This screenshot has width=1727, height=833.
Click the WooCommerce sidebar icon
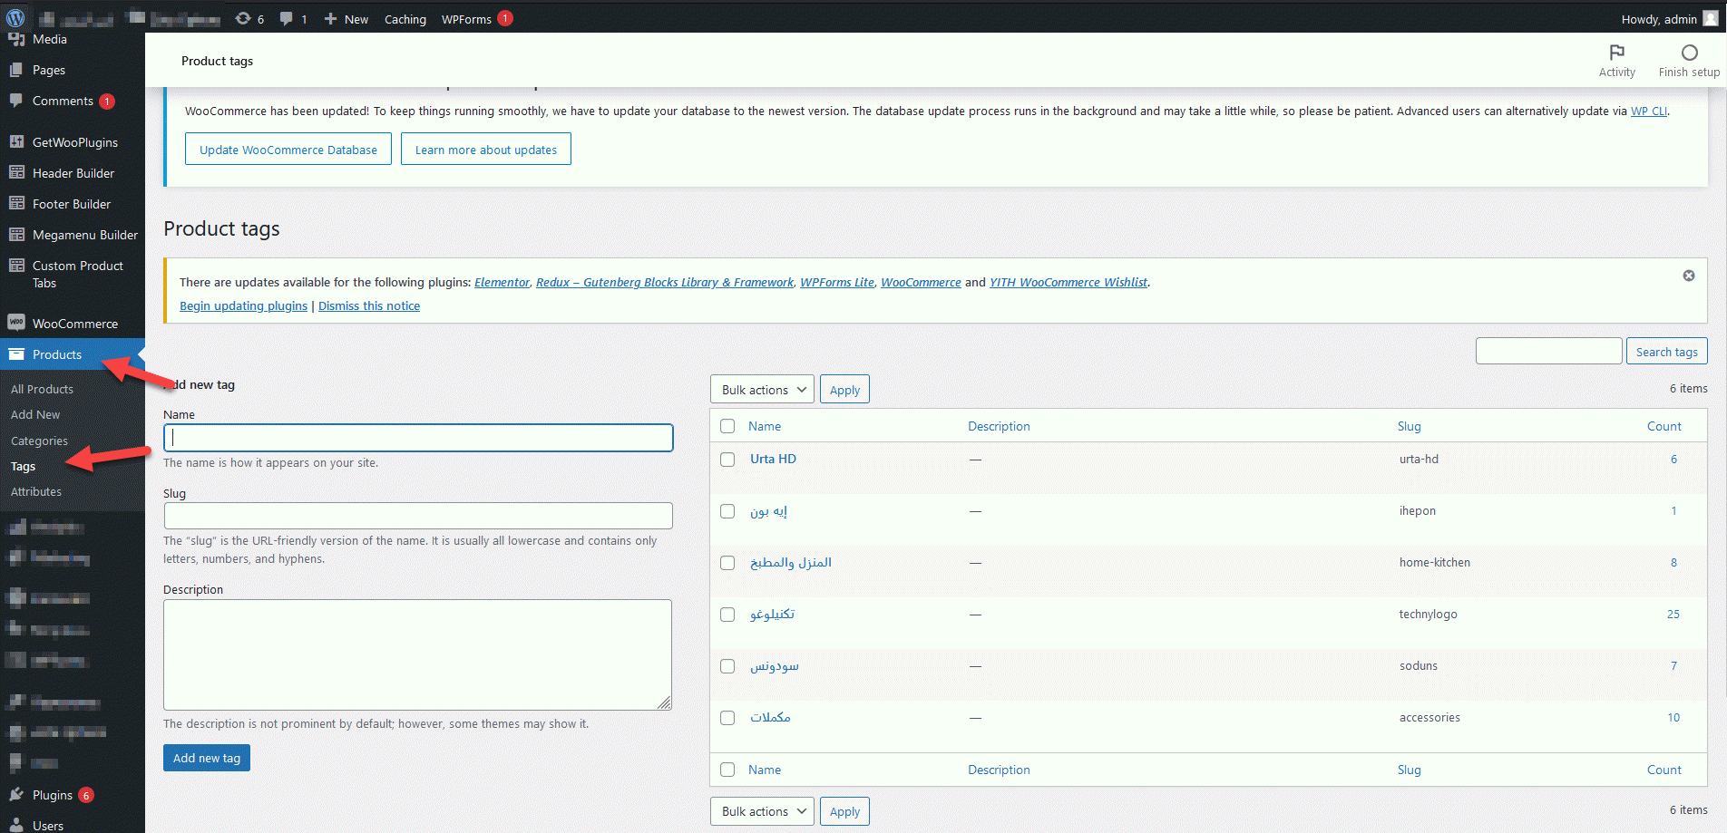click(x=16, y=323)
